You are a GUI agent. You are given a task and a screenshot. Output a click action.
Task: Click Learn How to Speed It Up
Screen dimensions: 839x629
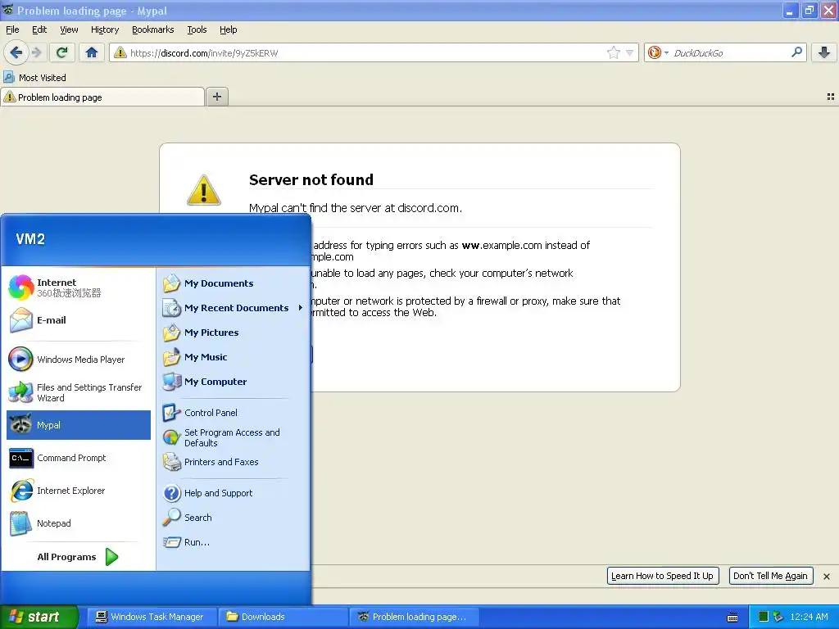pyautogui.click(x=662, y=576)
